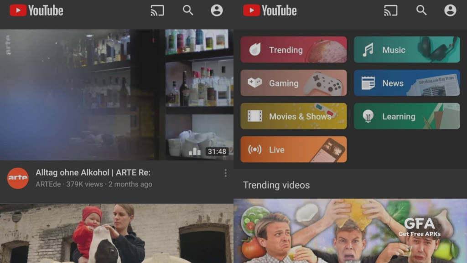The height and width of the screenshot is (263, 467).
Task: Tap the 31:48 duration badge
Action: pyautogui.click(x=217, y=152)
